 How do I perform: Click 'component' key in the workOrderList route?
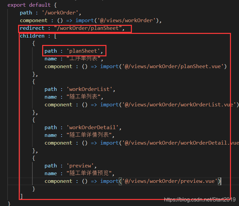click(58, 105)
